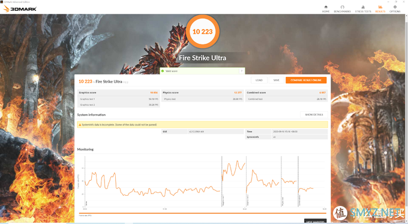Click the orange timeline range bar
This screenshot has width=408, height=224.
203,213
